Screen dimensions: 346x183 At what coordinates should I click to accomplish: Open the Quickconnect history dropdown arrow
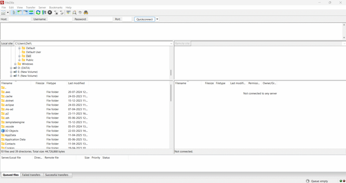click(x=157, y=19)
